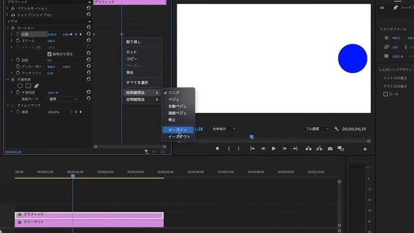Add a marker in program monitor
The height and width of the screenshot is (233, 414).
click(217, 149)
